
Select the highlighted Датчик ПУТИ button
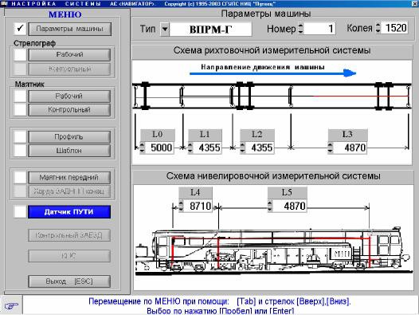[x=69, y=212]
